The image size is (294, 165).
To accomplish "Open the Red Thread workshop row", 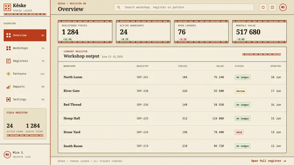I will click(172, 105).
